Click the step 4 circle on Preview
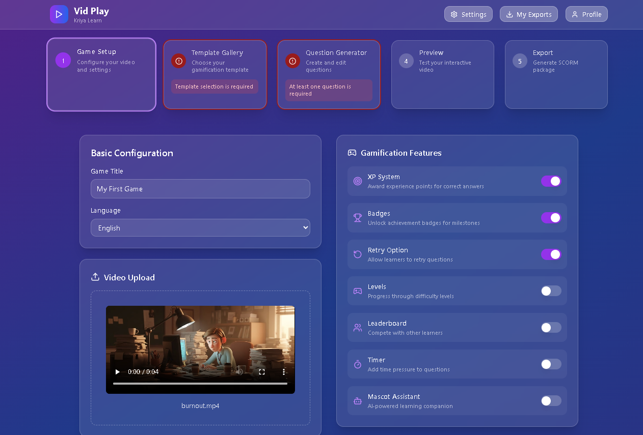 click(x=406, y=61)
